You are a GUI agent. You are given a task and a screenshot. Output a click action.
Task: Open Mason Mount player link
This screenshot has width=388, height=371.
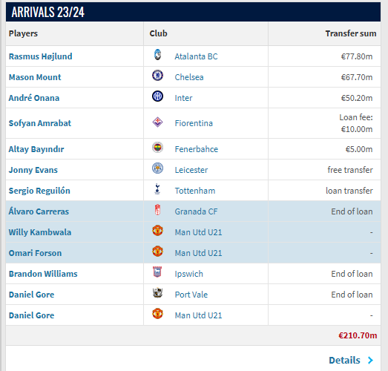35,77
